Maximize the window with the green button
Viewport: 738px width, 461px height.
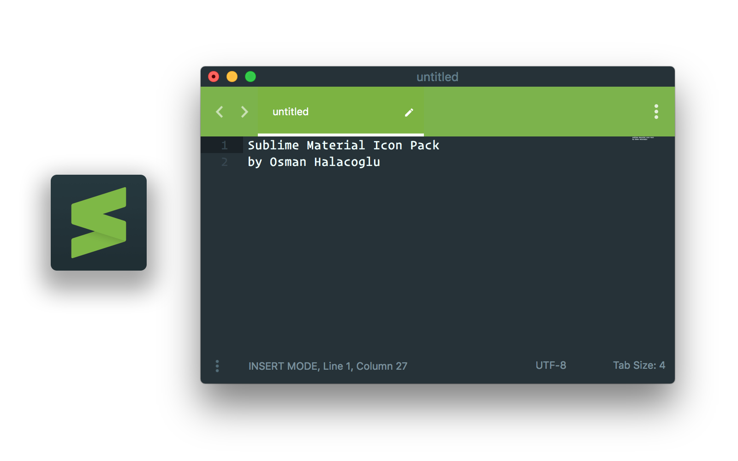click(250, 77)
